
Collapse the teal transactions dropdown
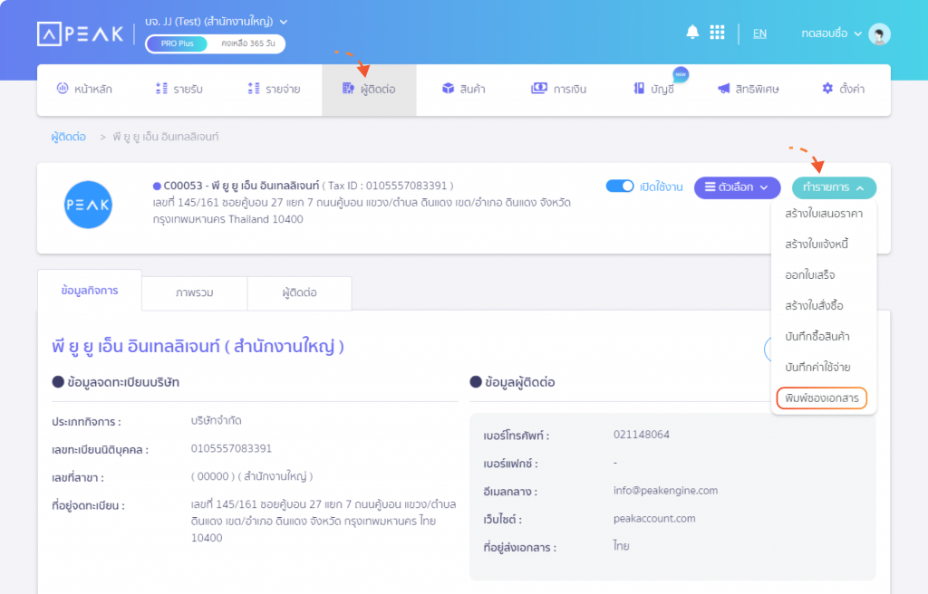coord(833,187)
